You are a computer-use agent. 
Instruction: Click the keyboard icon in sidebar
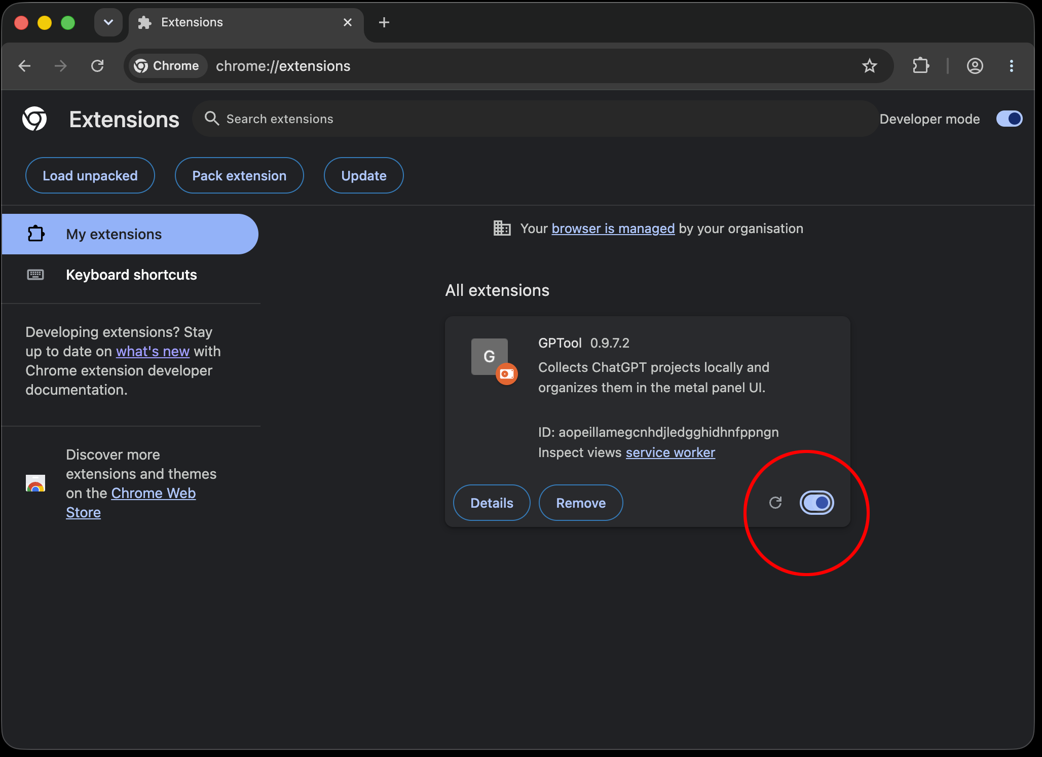(x=35, y=275)
